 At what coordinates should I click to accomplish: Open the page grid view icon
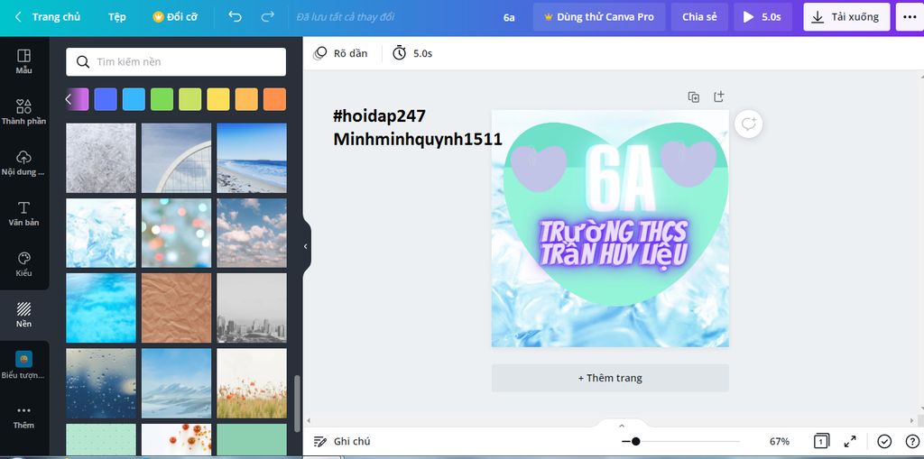[x=821, y=441]
